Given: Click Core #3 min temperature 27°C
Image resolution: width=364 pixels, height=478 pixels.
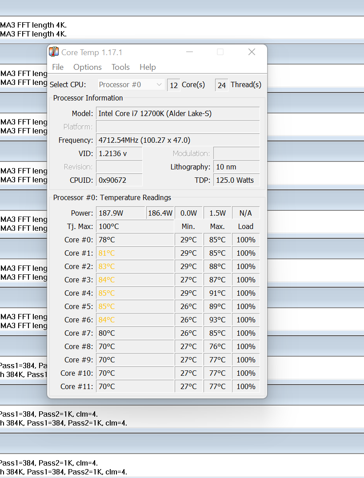Looking at the screenshot, I should [188, 280].
